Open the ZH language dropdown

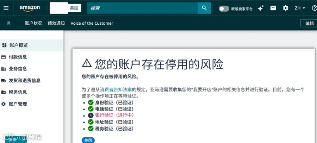tap(300, 8)
